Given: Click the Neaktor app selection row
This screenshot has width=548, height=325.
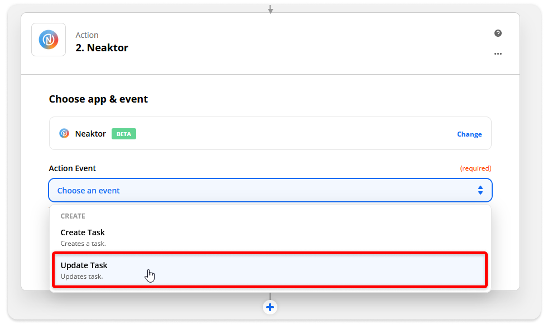Looking at the screenshot, I should [270, 133].
